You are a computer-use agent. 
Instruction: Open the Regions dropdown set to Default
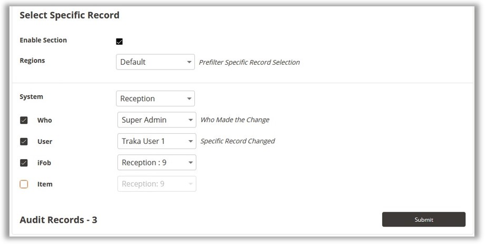click(x=155, y=62)
